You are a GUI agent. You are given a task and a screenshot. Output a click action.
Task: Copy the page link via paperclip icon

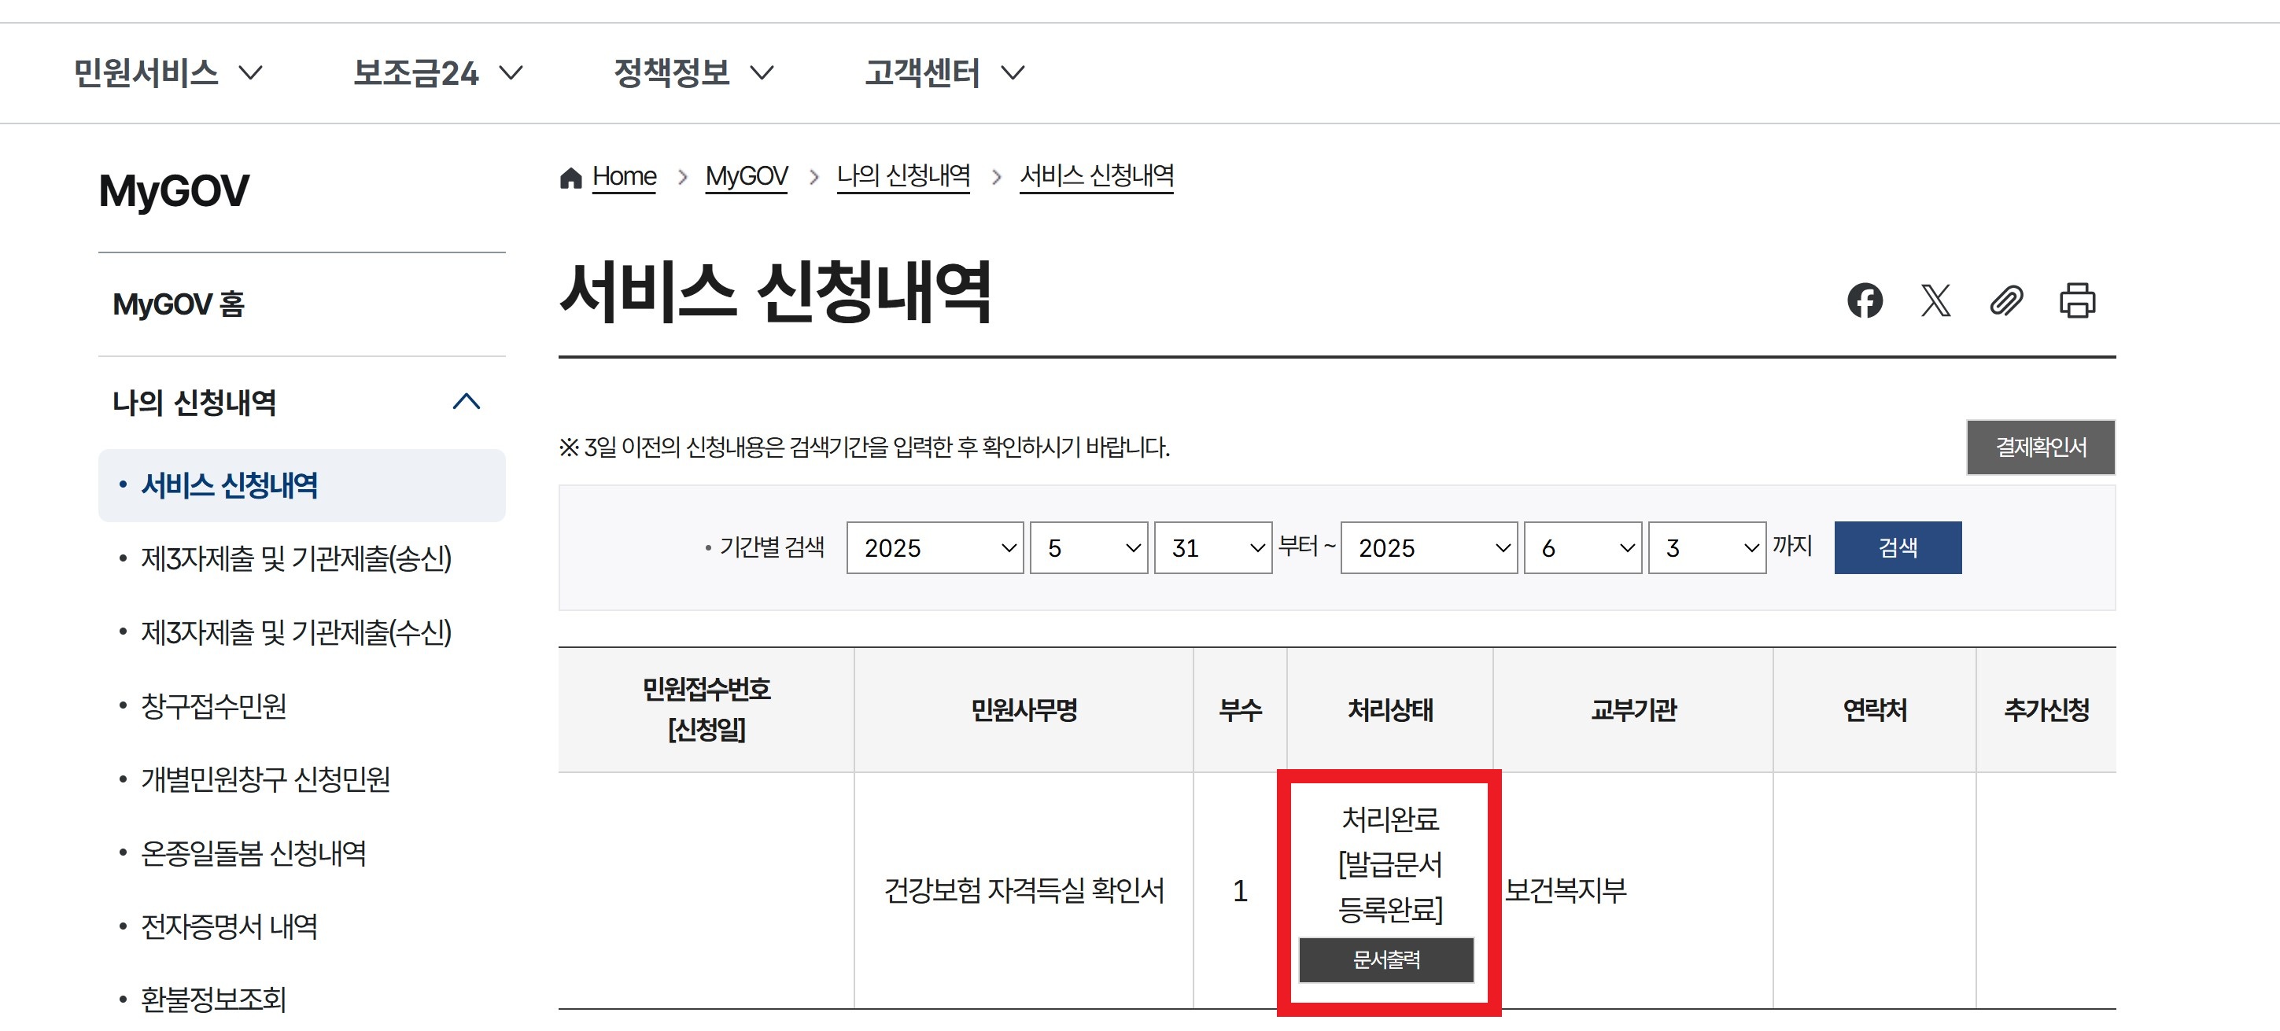coord(2009,302)
